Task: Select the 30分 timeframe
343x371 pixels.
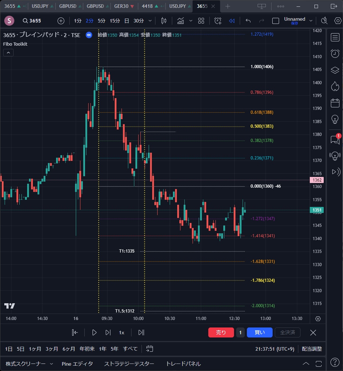Action: (x=138, y=21)
